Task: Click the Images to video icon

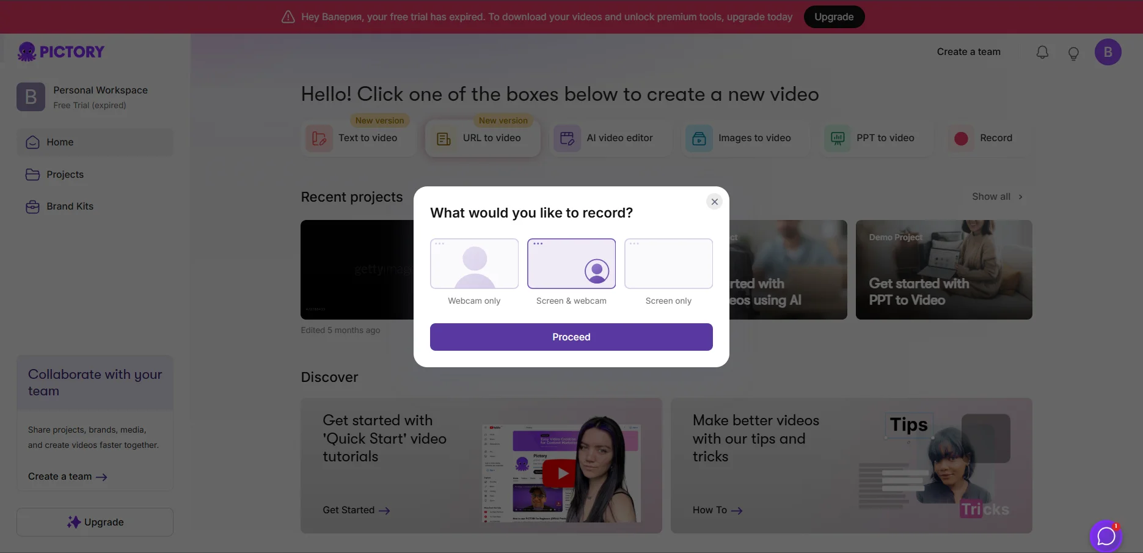Action: point(699,139)
